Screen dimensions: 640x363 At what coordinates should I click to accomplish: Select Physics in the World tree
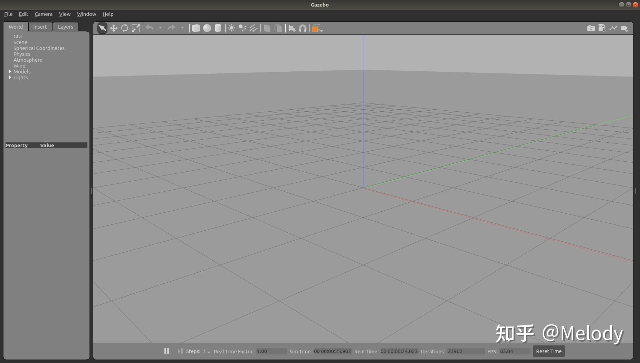point(22,54)
